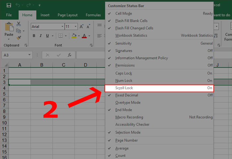Image resolution: width=232 pixels, height=159 pixels.
Task: Click the Paste button
Action: [9, 31]
